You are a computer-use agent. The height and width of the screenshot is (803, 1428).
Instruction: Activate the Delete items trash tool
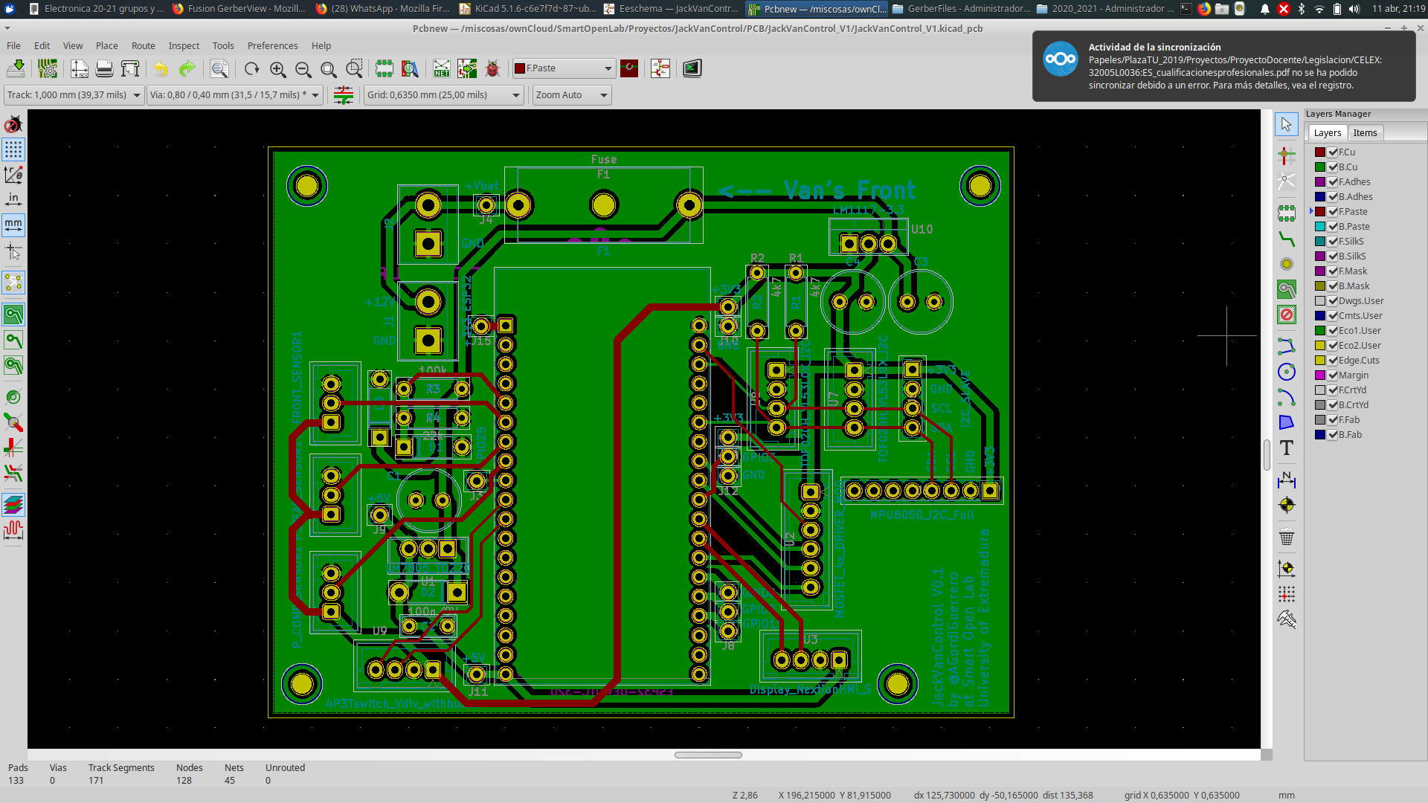click(1286, 537)
